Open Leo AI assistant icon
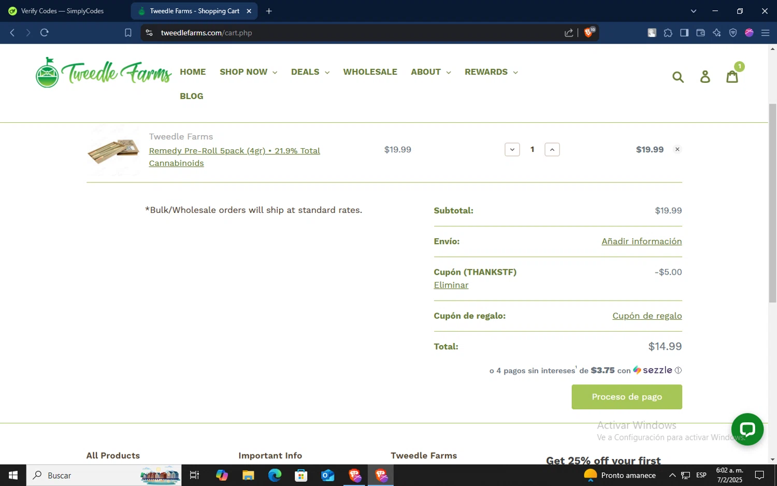The width and height of the screenshot is (777, 486). [x=717, y=33]
